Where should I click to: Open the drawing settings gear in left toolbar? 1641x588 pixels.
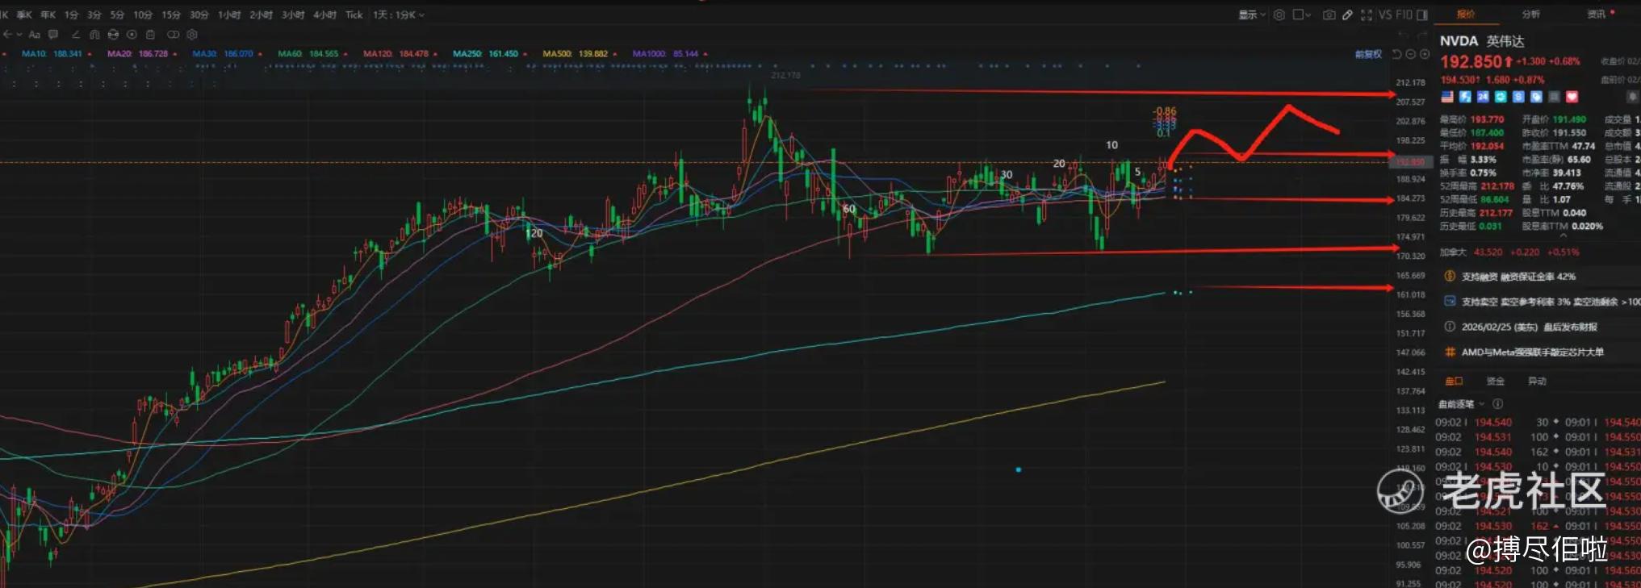pyautogui.click(x=192, y=35)
